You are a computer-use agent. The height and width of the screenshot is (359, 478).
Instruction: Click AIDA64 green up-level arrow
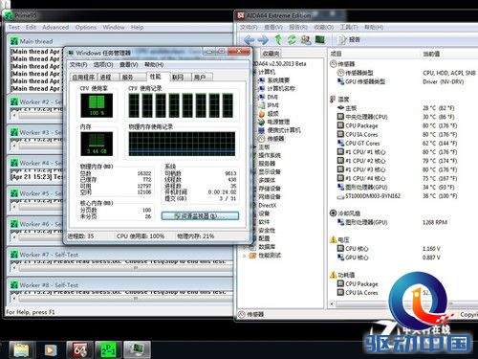(278, 39)
